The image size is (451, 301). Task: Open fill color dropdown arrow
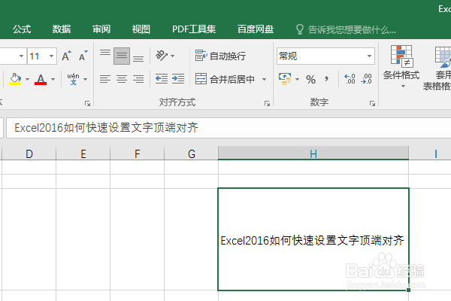(27, 79)
